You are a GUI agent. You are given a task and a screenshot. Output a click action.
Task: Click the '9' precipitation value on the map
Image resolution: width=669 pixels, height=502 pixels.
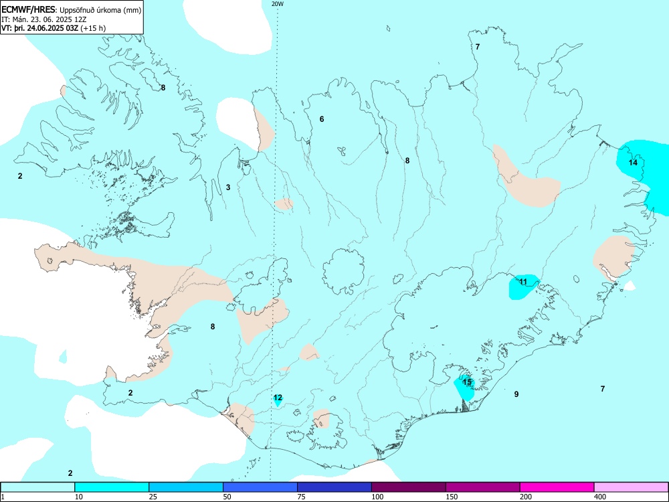[x=516, y=394]
